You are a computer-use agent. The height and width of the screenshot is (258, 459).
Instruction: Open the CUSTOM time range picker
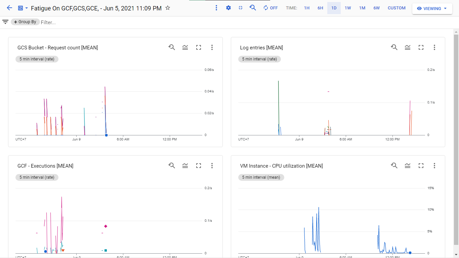tap(397, 8)
